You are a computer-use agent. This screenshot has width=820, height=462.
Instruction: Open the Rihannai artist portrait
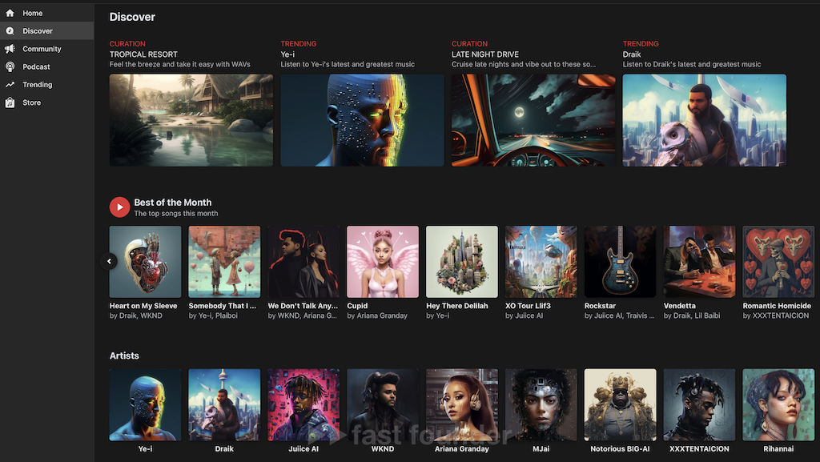(778, 405)
